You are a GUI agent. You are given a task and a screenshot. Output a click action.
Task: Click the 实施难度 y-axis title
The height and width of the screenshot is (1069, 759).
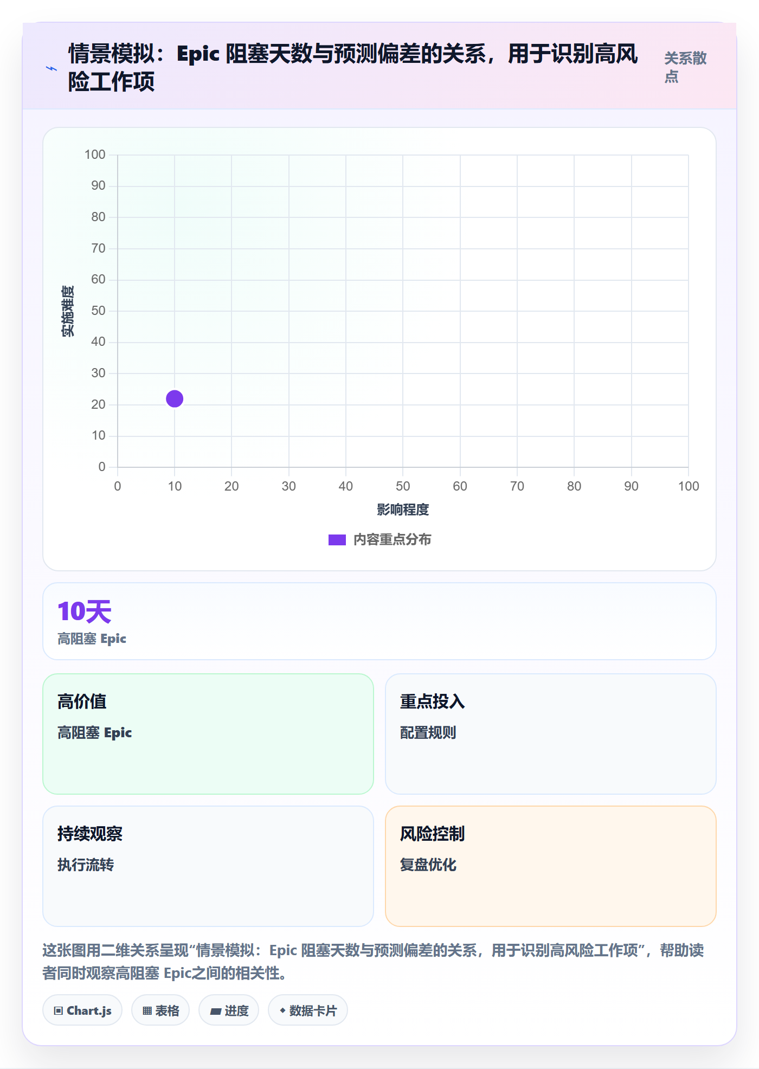coord(68,311)
